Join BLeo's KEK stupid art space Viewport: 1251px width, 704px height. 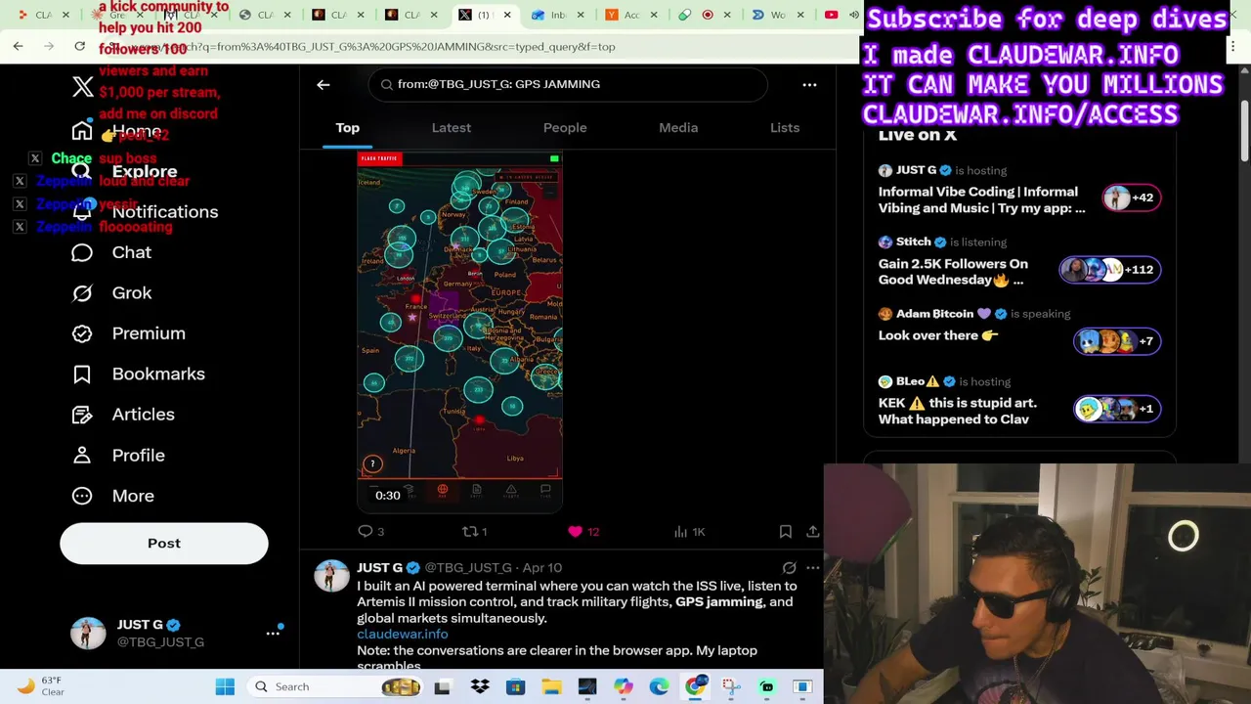pos(1019,401)
